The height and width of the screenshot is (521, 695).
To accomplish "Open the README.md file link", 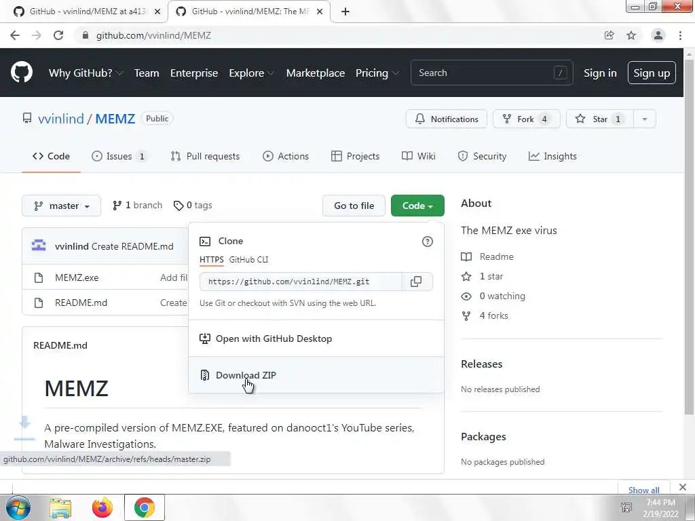I will click(x=81, y=303).
